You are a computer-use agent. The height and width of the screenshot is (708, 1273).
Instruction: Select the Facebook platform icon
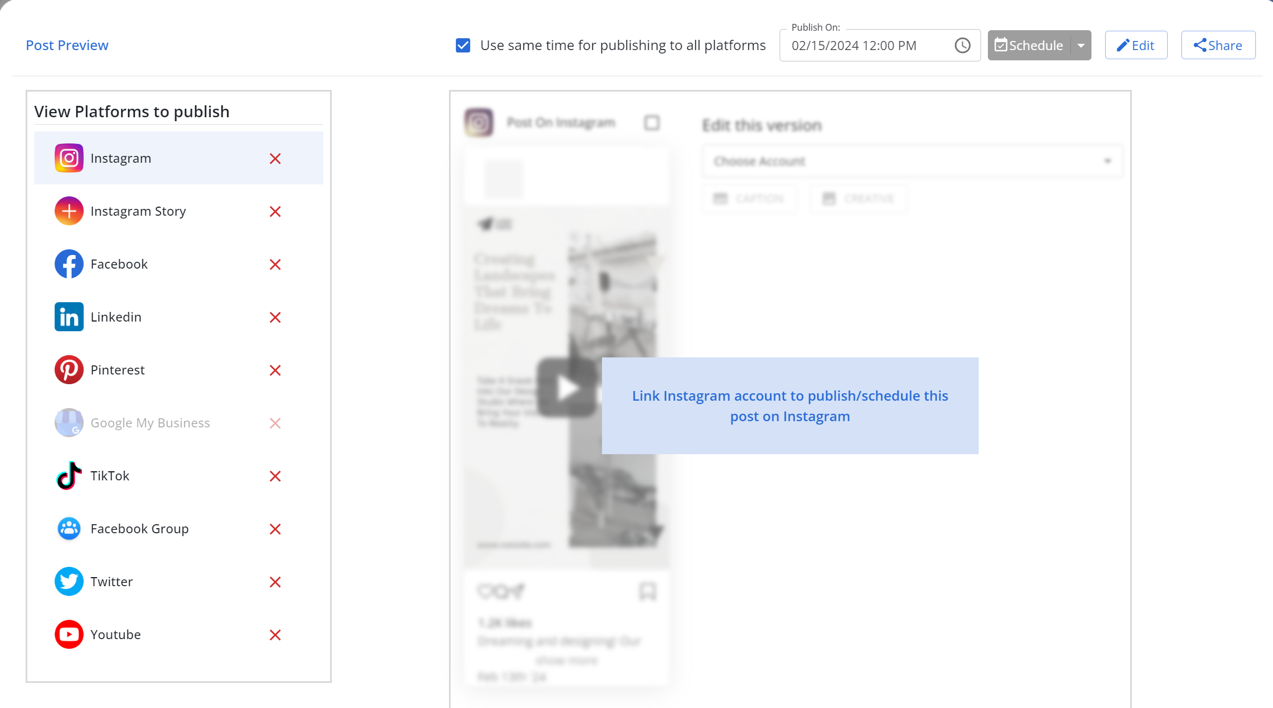tap(69, 264)
